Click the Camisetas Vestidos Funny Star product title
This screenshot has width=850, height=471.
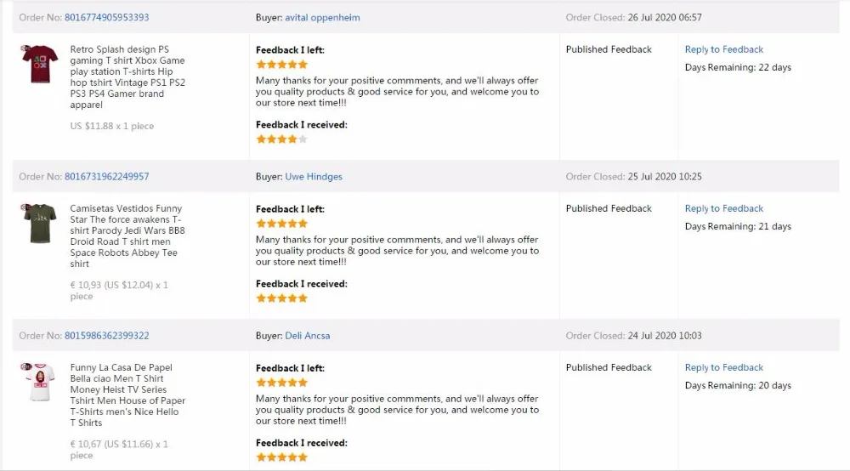pyautogui.click(x=127, y=236)
